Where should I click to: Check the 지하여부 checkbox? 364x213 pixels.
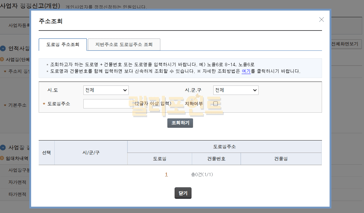[x=215, y=104]
